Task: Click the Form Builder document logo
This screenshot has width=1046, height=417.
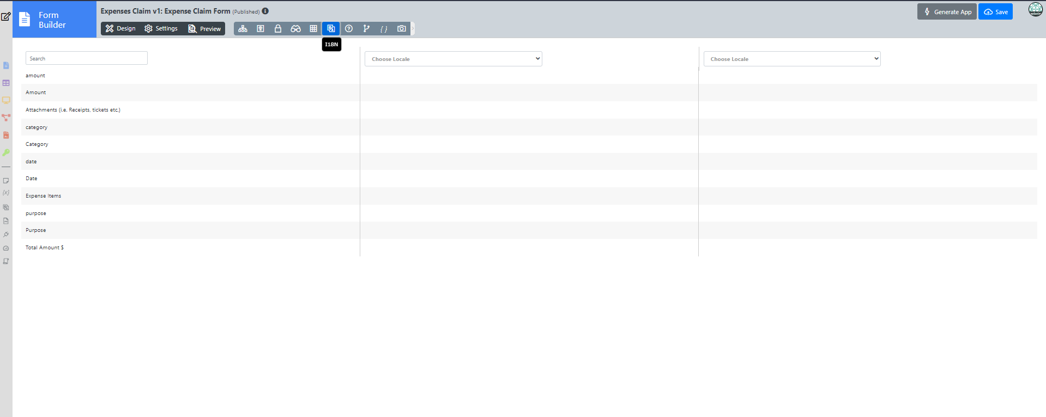Action: click(x=25, y=20)
